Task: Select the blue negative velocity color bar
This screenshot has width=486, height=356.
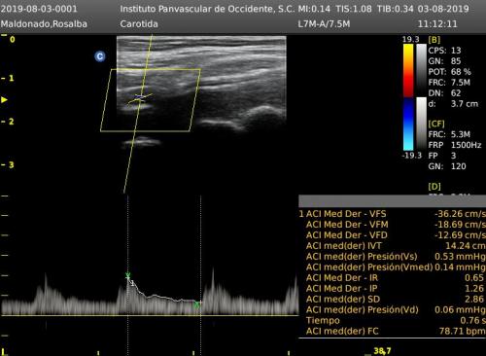Action: tap(408, 125)
